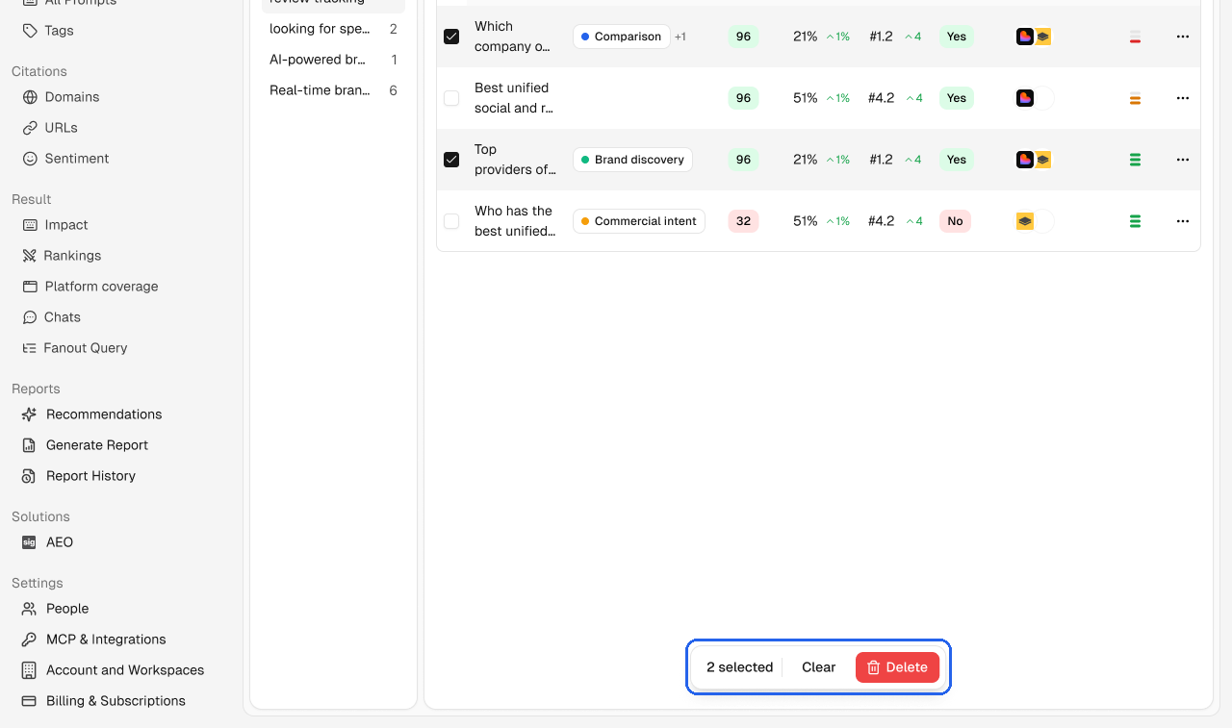This screenshot has height=728, width=1232.
Task: Open the Tags page
Action: [x=47, y=31]
